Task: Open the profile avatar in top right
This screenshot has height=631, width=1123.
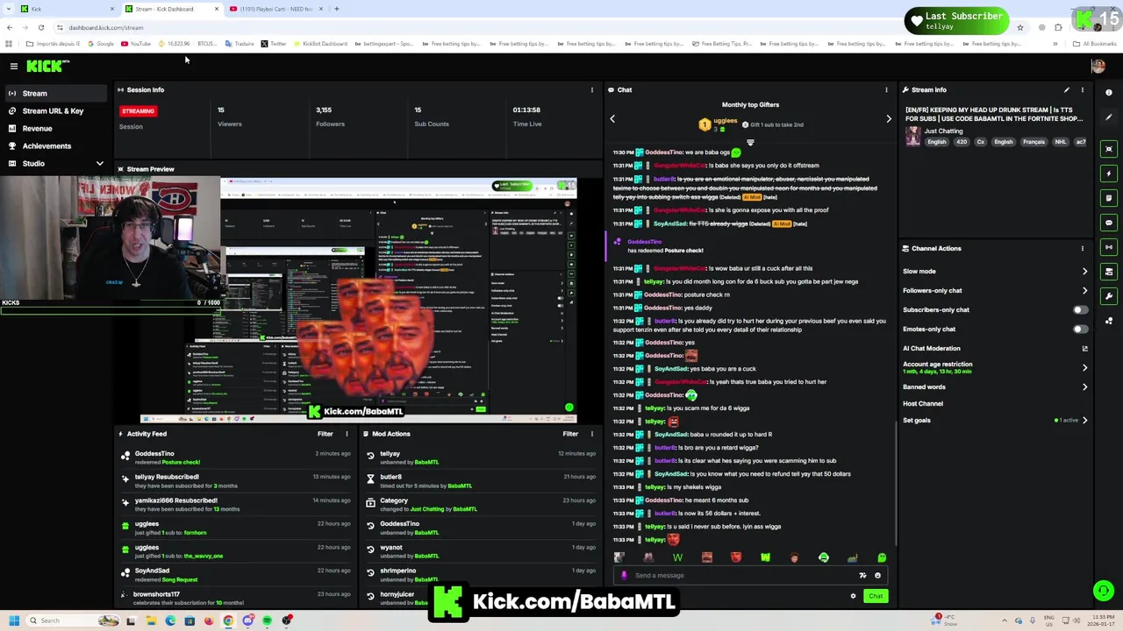Action: coord(1098,67)
